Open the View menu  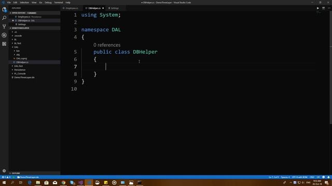pos(34,3)
